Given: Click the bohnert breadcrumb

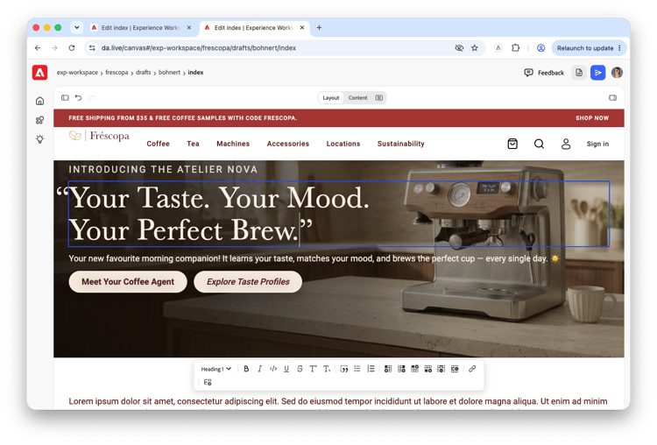Looking at the screenshot, I should pos(169,73).
